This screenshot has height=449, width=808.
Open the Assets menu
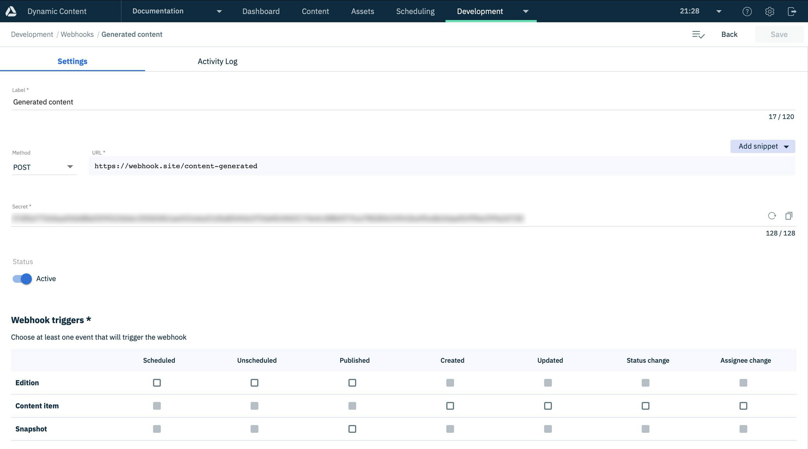pos(363,11)
